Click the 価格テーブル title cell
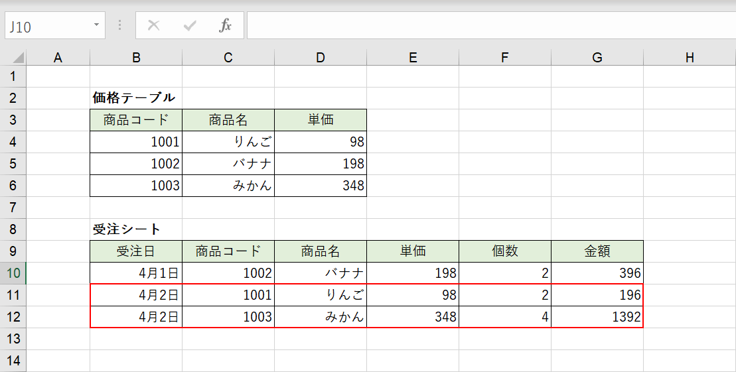 [x=136, y=98]
